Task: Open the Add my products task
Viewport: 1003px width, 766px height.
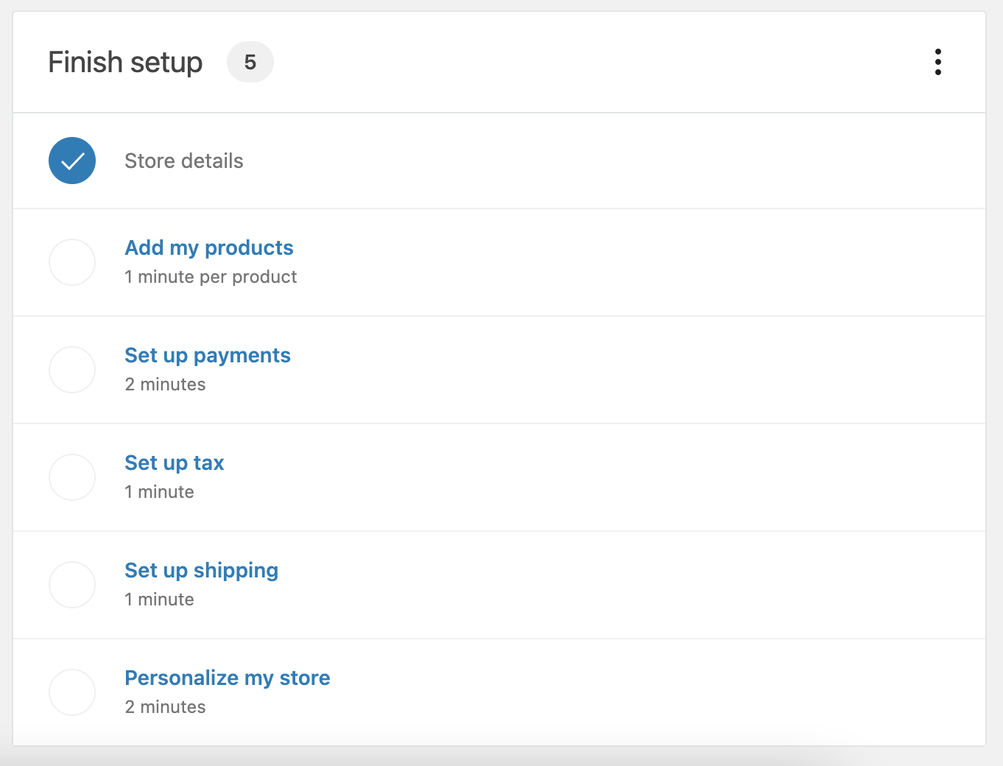Action: [x=209, y=248]
